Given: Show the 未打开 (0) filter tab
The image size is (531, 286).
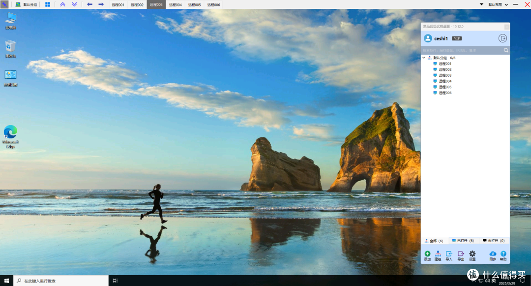Looking at the screenshot, I should (x=494, y=241).
